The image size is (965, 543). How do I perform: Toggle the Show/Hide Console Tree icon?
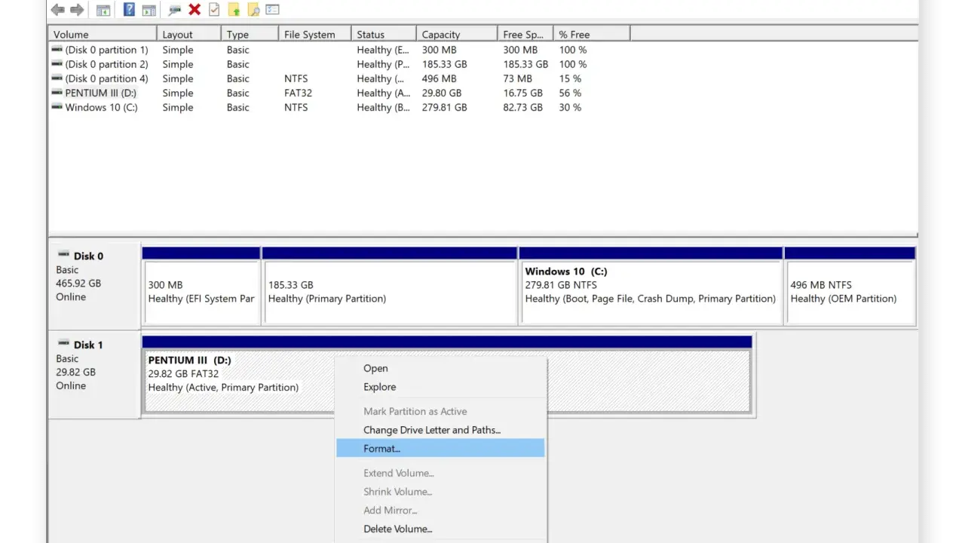click(103, 10)
